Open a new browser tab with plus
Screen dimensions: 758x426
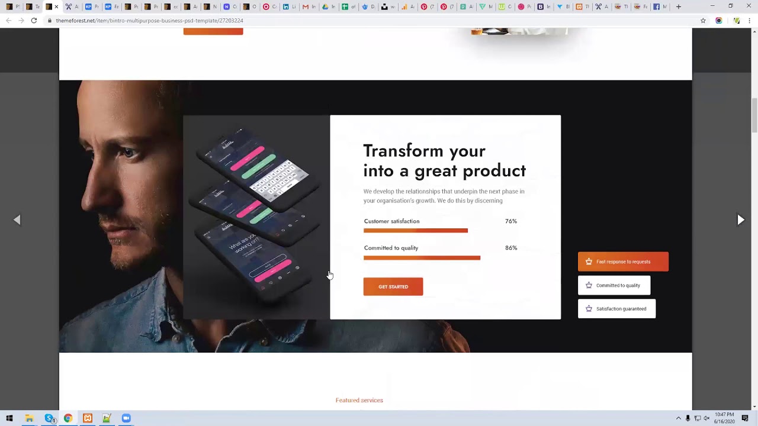[679, 7]
